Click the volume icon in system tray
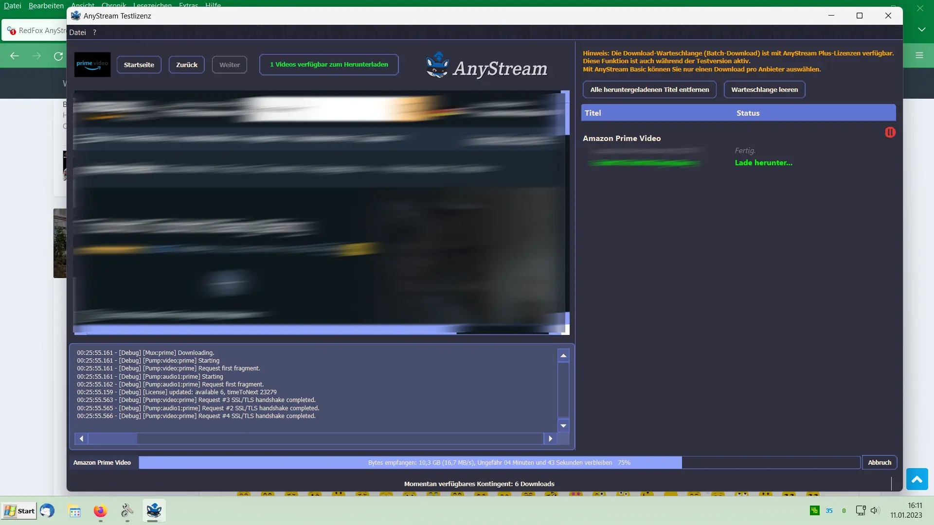The height and width of the screenshot is (525, 934). click(x=875, y=510)
